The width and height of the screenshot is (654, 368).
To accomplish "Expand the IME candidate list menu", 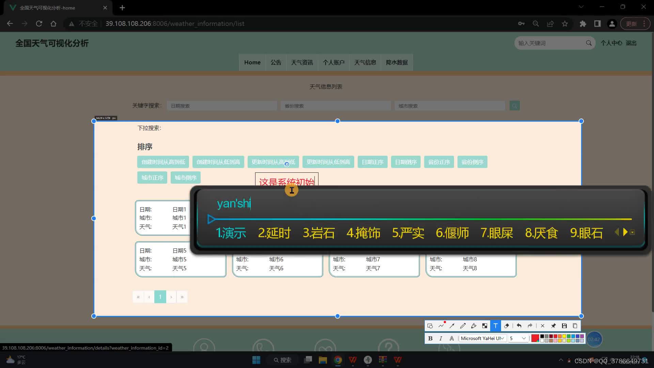I will click(x=633, y=232).
